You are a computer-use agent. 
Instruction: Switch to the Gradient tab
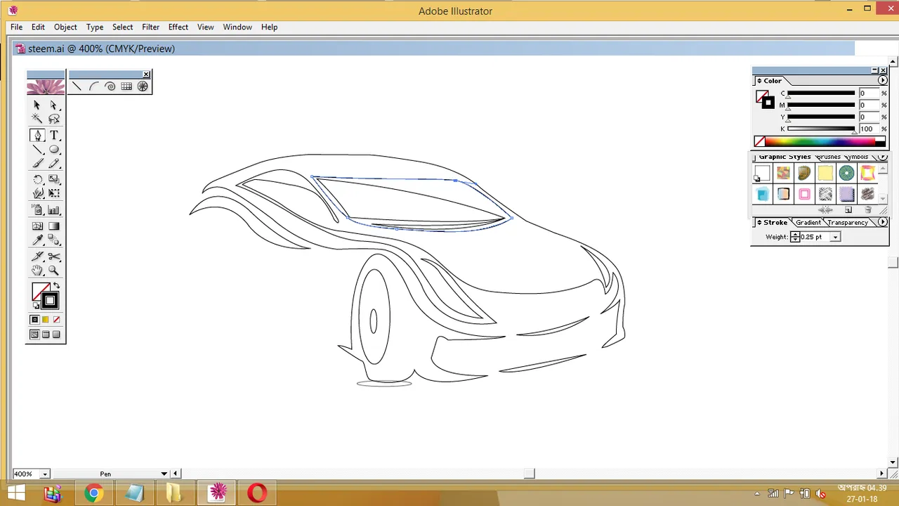pyautogui.click(x=808, y=222)
